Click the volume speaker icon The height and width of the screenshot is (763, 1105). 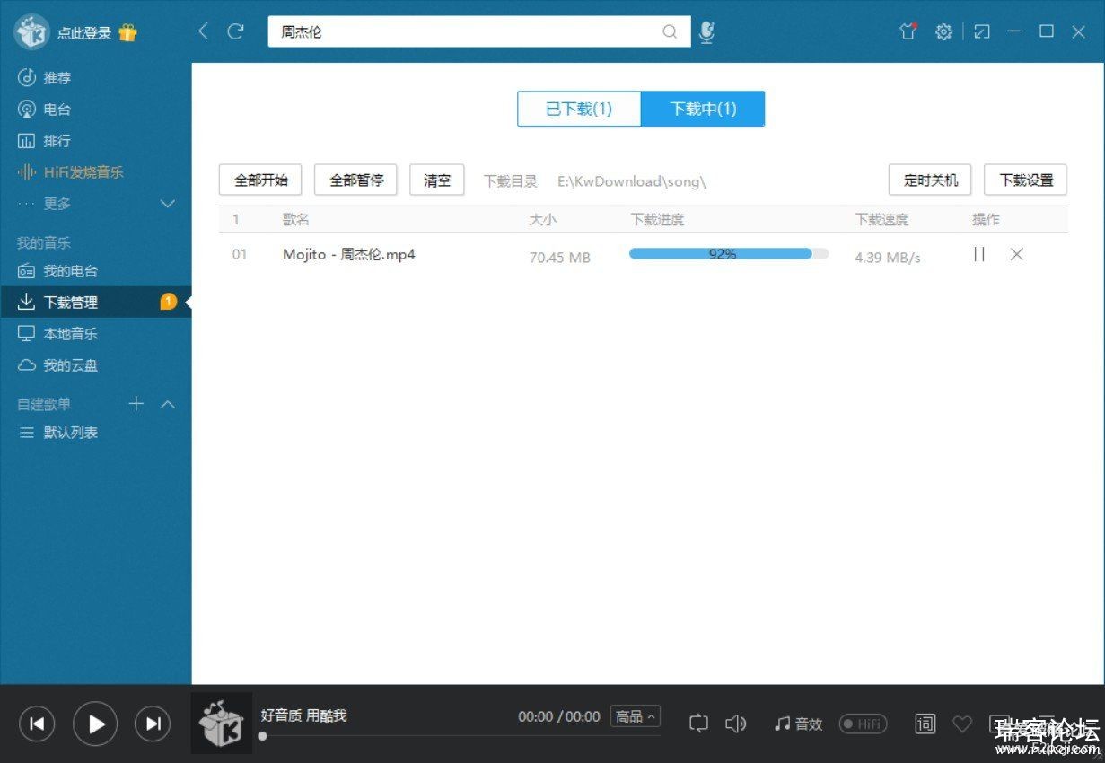(x=735, y=724)
